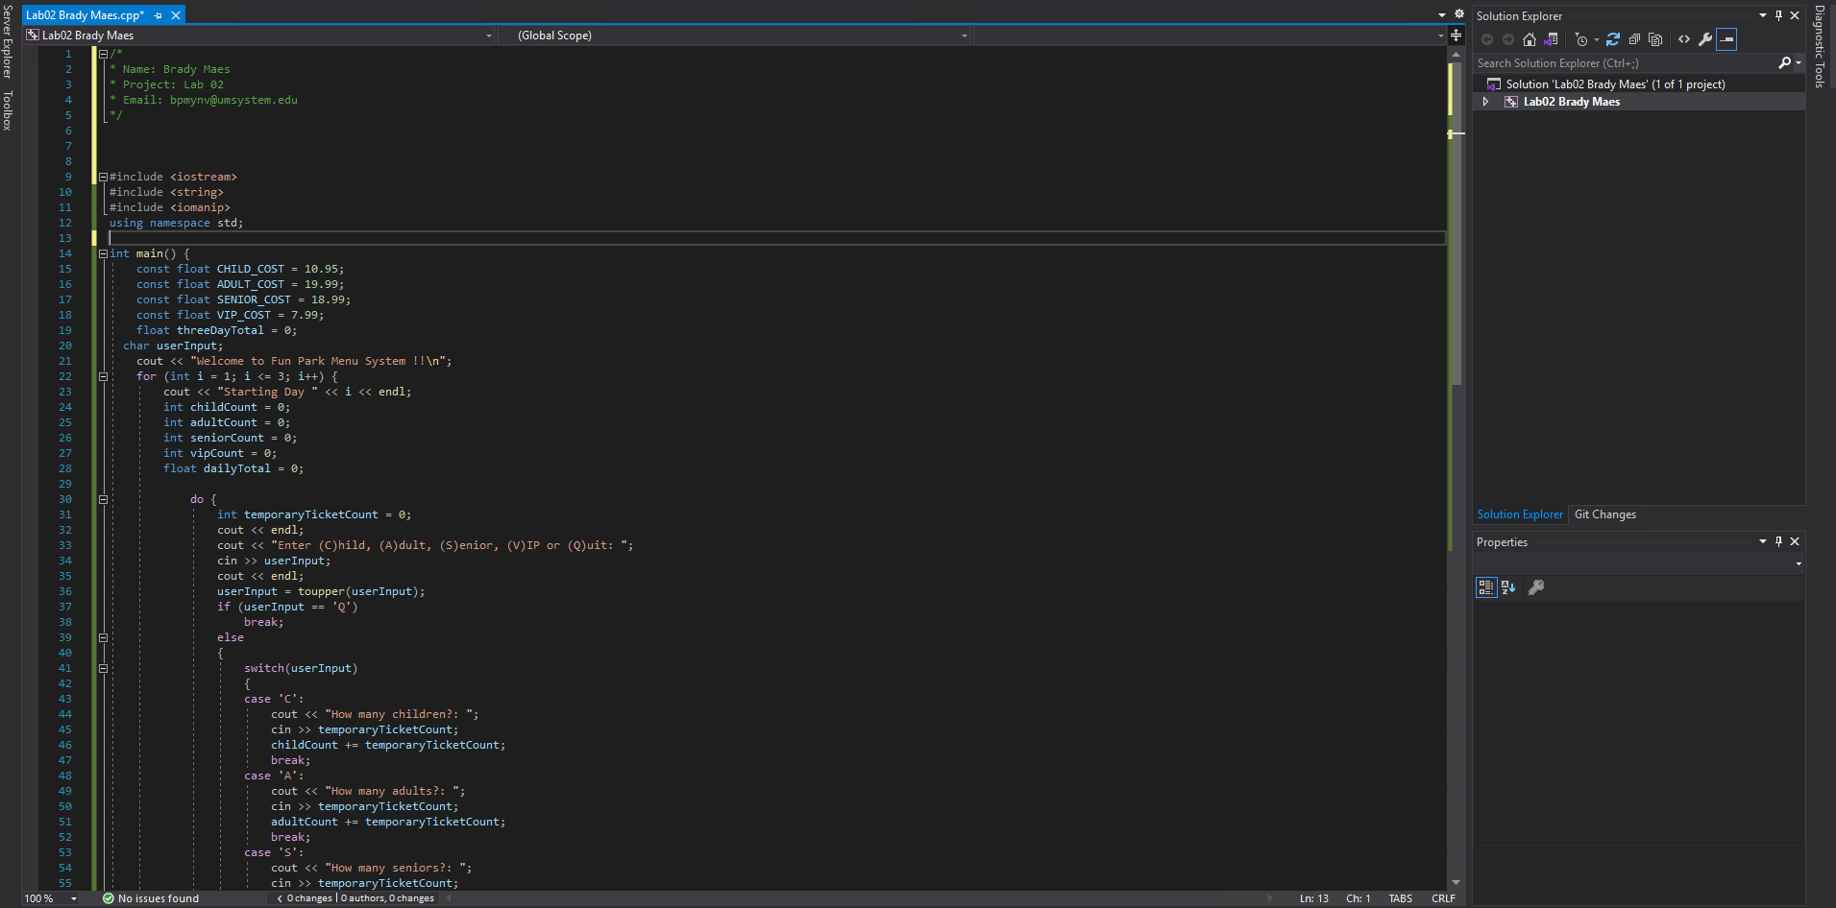Click the vertical scrollbar up arrow
1836x908 pixels.
coord(1456,54)
